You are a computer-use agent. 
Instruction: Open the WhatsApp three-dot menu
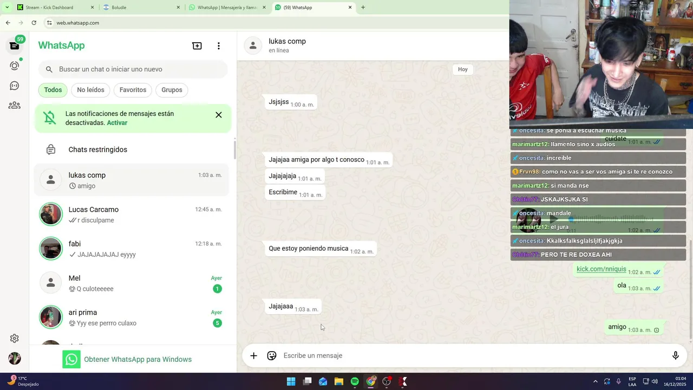coord(219,46)
